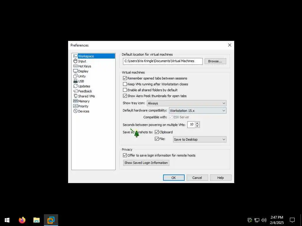Open the Windows Start menu
This screenshot has height=226, width=302.
7,220
